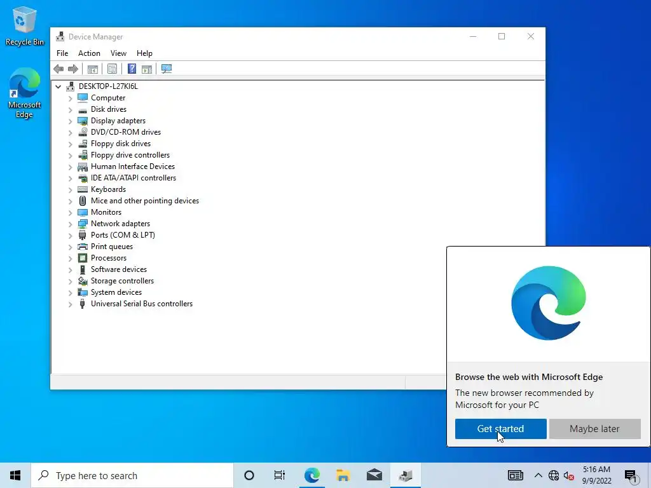Screen dimensions: 651x488
Task: Click Scan for hardware changes toolbar icon
Action: (x=167, y=69)
